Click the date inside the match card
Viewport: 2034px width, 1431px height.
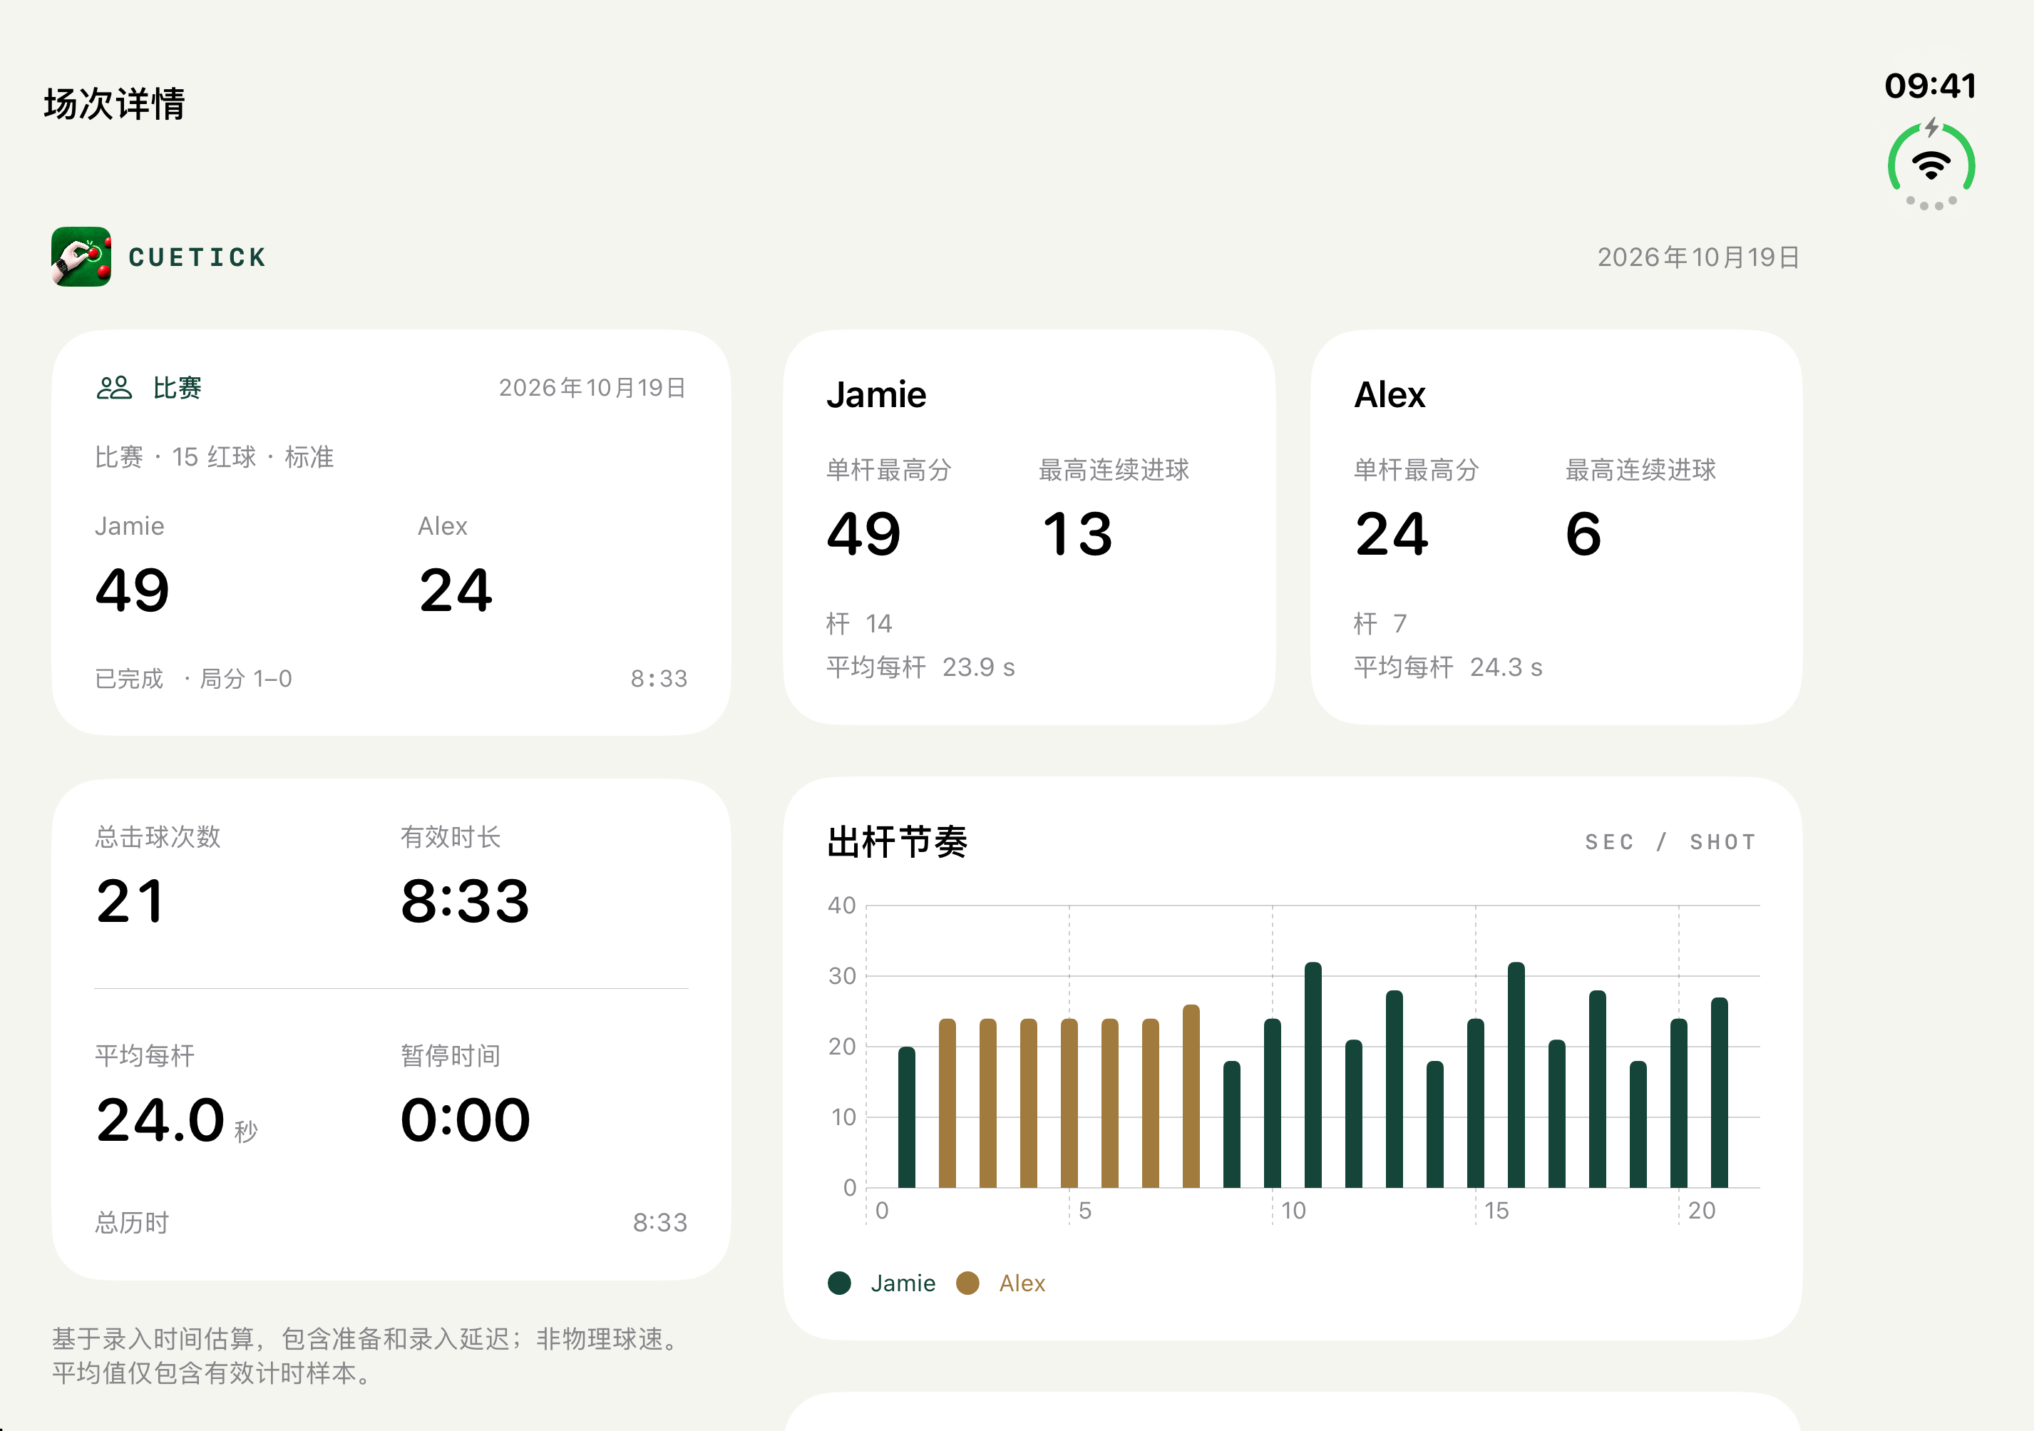(x=592, y=388)
